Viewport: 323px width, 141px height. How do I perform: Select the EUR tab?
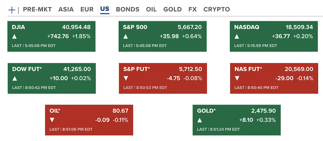click(x=87, y=10)
